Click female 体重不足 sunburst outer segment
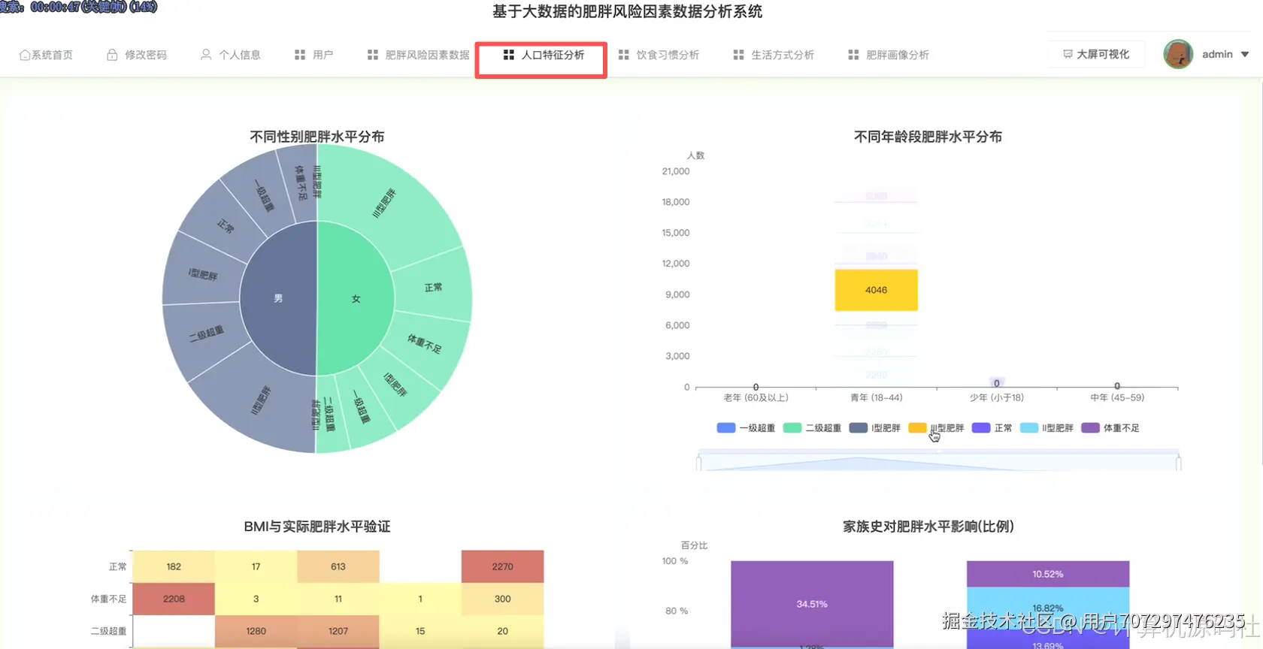 426,344
